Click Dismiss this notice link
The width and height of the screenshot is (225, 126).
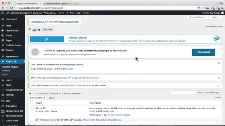[x=64, y=69]
